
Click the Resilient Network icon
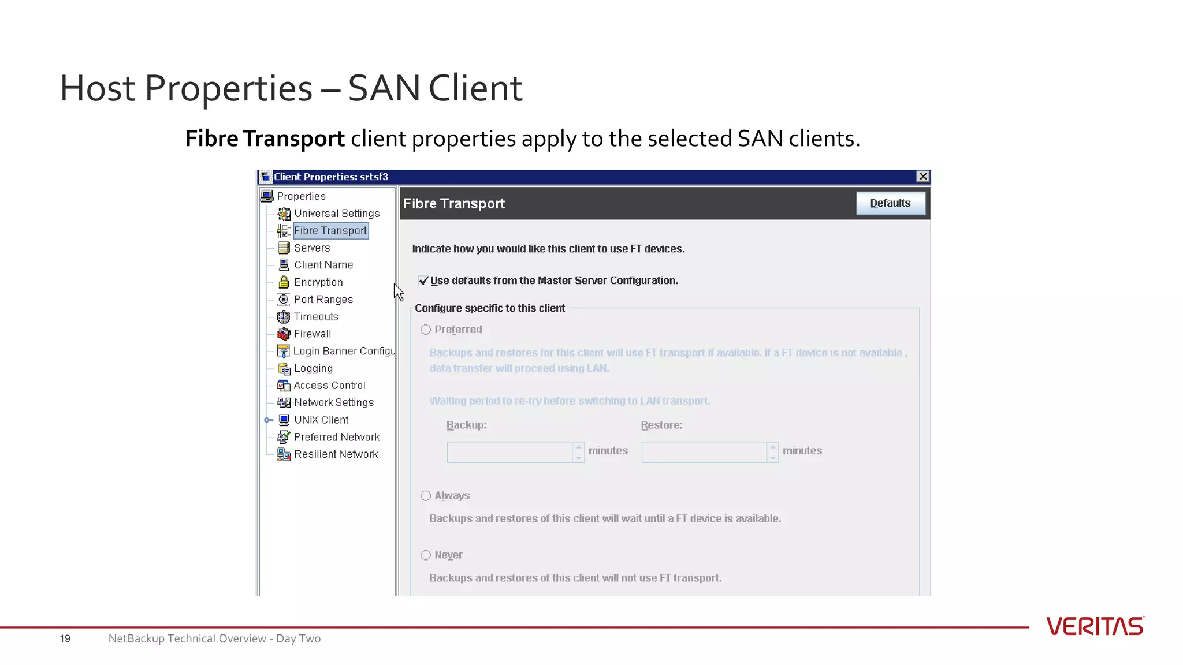tap(284, 454)
